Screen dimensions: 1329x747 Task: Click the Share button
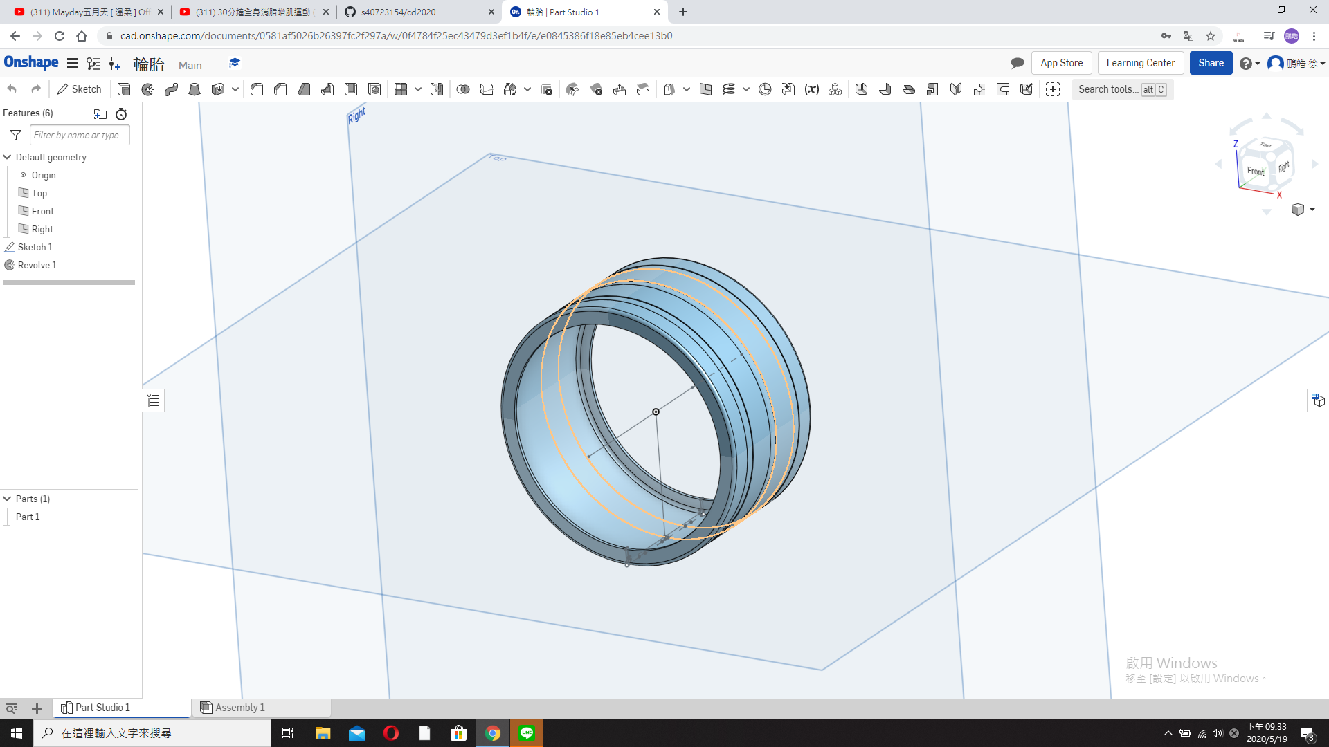point(1211,63)
